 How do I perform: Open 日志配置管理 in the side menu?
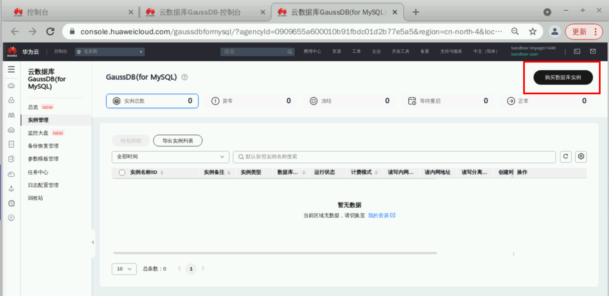43,185
